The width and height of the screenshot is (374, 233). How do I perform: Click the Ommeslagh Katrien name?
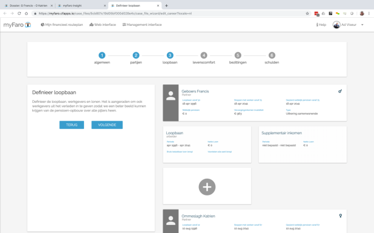click(198, 216)
